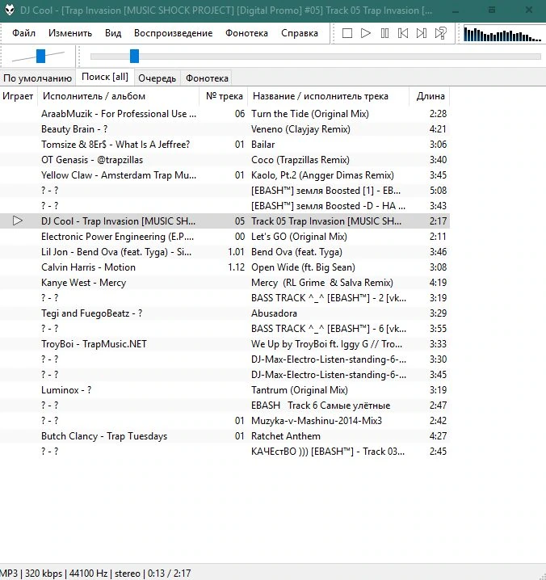This screenshot has width=546, height=580.
Task: Select земля Boosted [1] track row
Action: (225, 191)
